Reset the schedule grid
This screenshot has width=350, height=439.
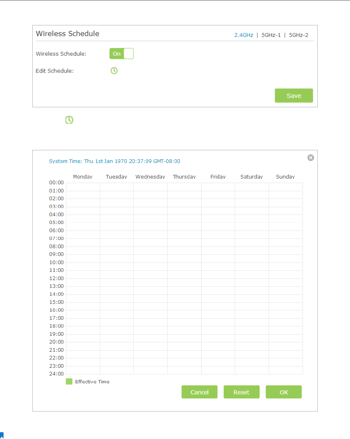point(242,392)
